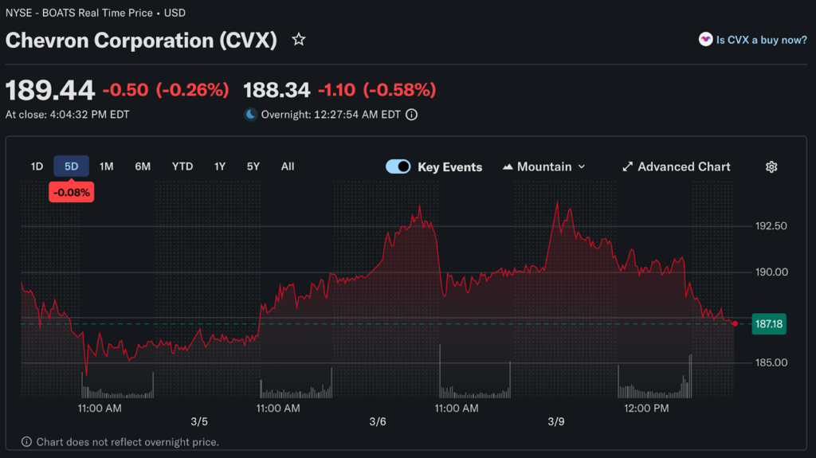This screenshot has height=458, width=816.
Task: Expand the Mountain chart type dropdown
Action: 581,166
